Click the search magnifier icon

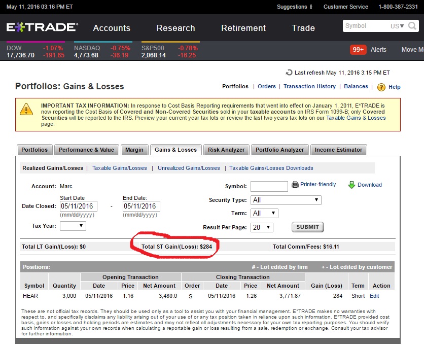click(x=412, y=26)
